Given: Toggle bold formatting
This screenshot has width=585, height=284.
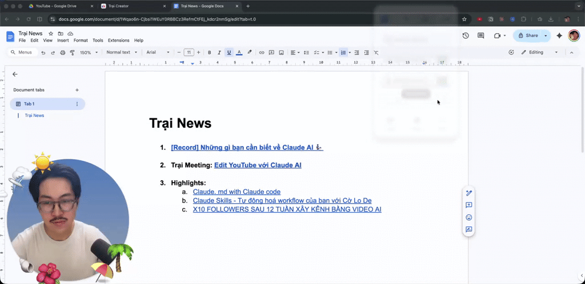Looking at the screenshot, I should click(x=210, y=52).
